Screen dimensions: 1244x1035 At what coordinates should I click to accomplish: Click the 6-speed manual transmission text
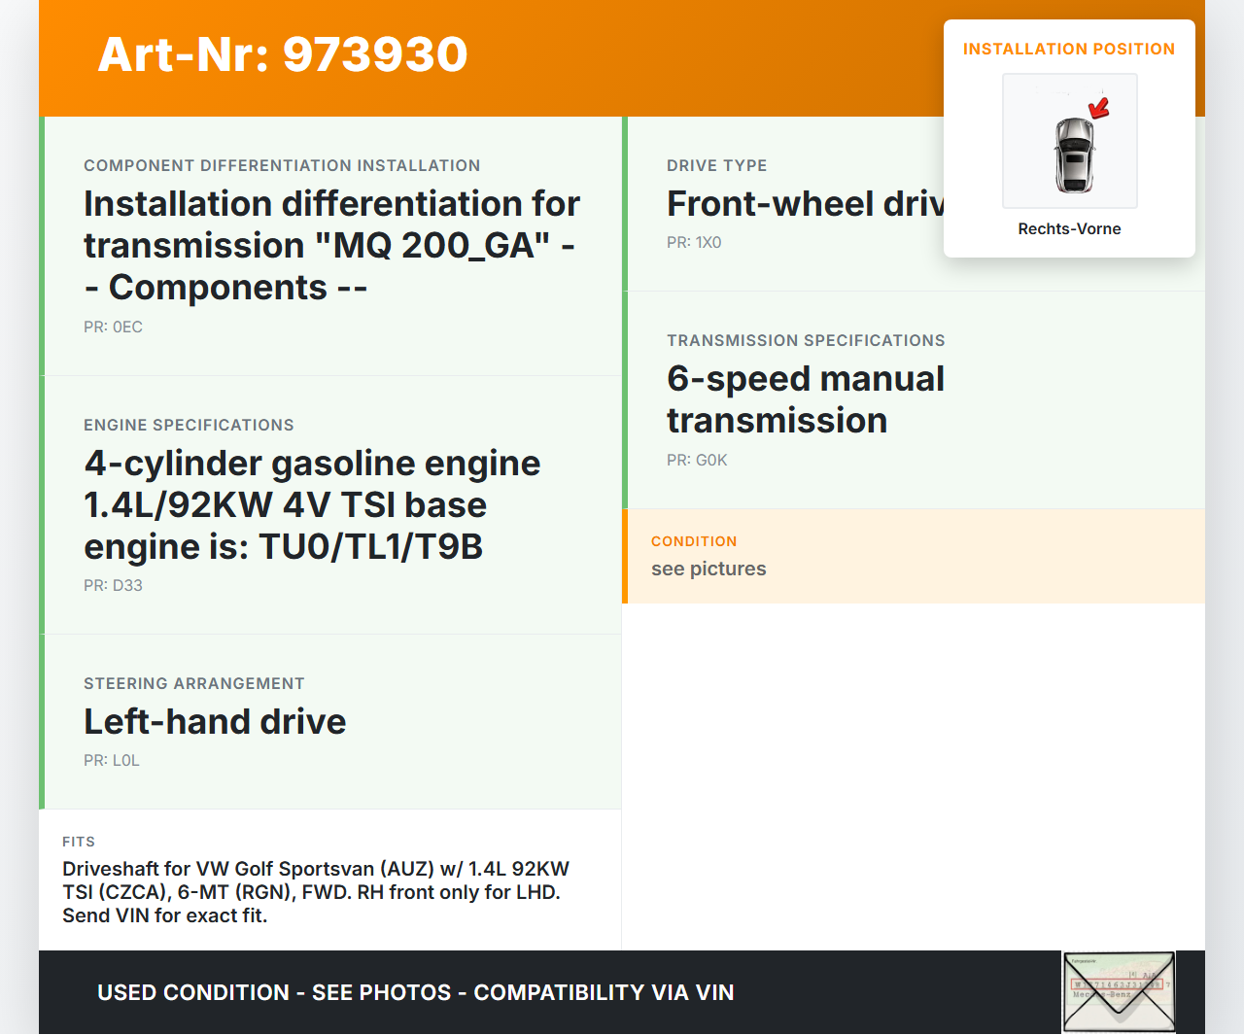(x=805, y=399)
